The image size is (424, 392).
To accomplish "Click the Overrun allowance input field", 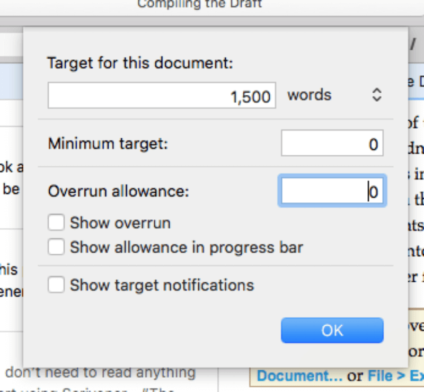I will pos(332,191).
